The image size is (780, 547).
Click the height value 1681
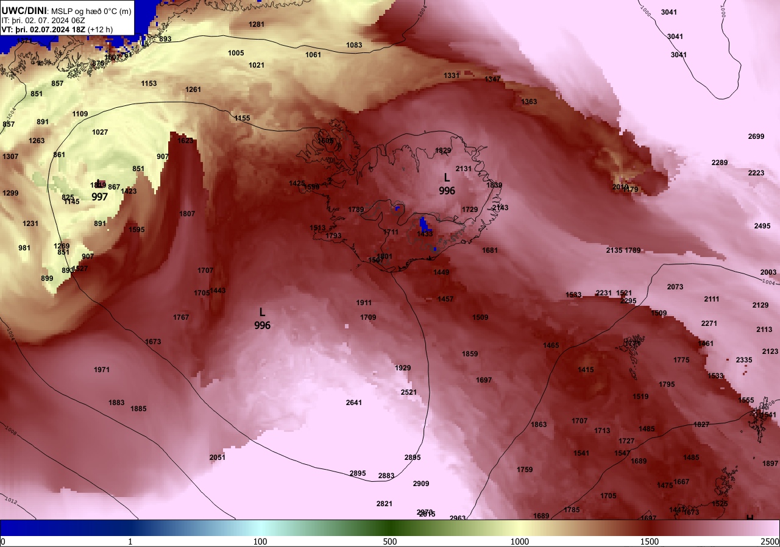tap(490, 250)
